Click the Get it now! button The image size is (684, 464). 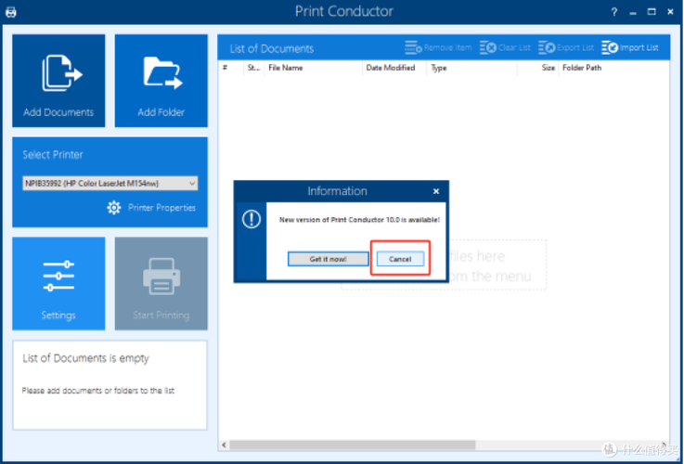coord(328,259)
